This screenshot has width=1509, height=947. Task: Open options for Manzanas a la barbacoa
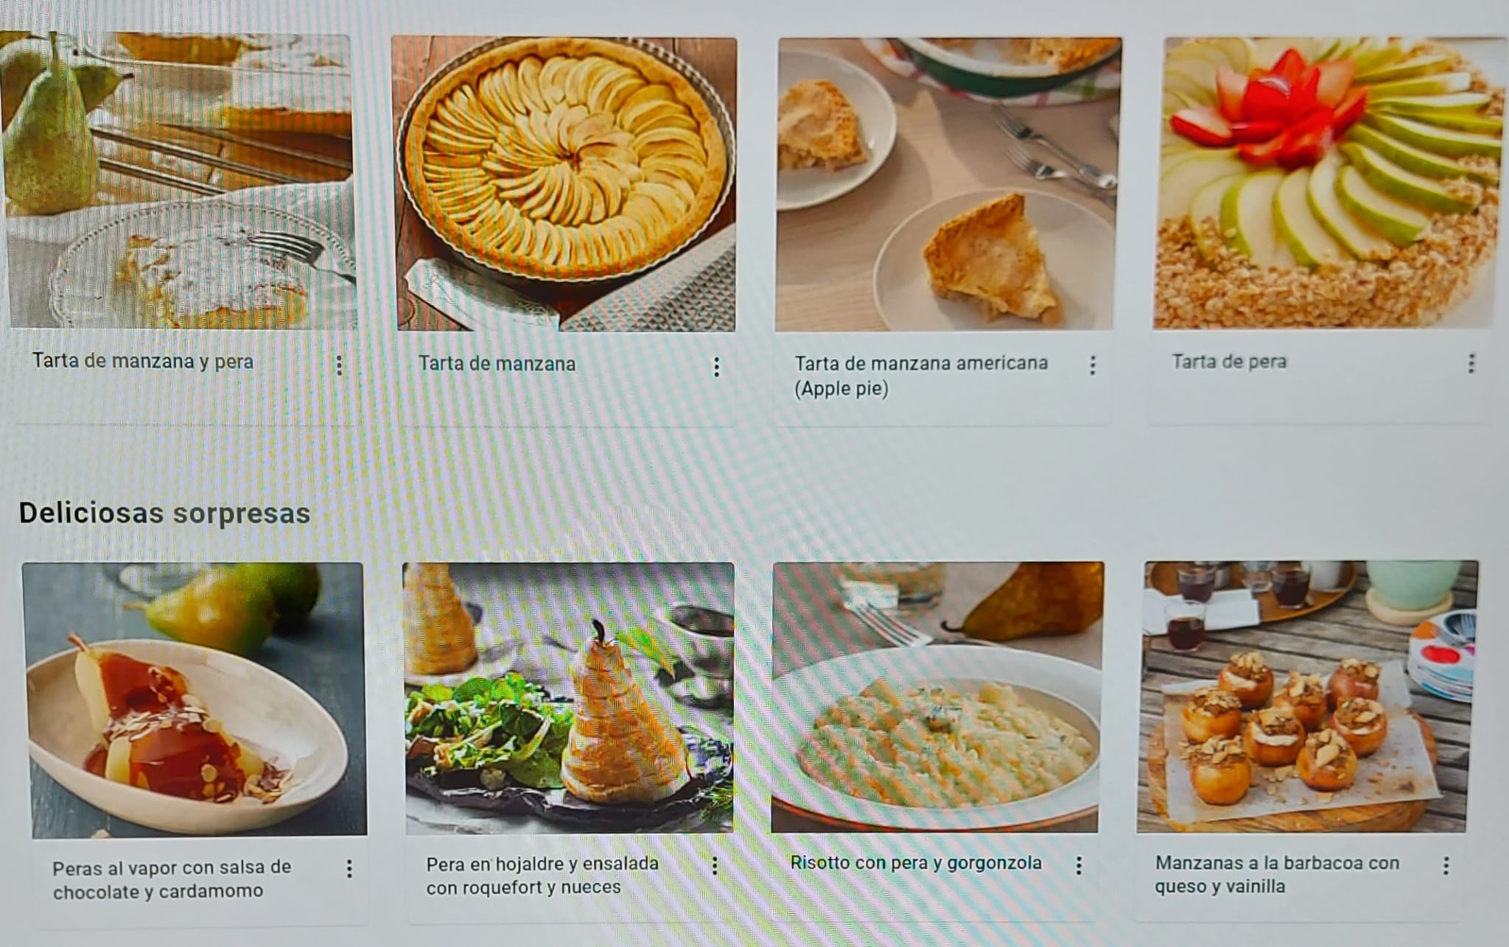1446,866
